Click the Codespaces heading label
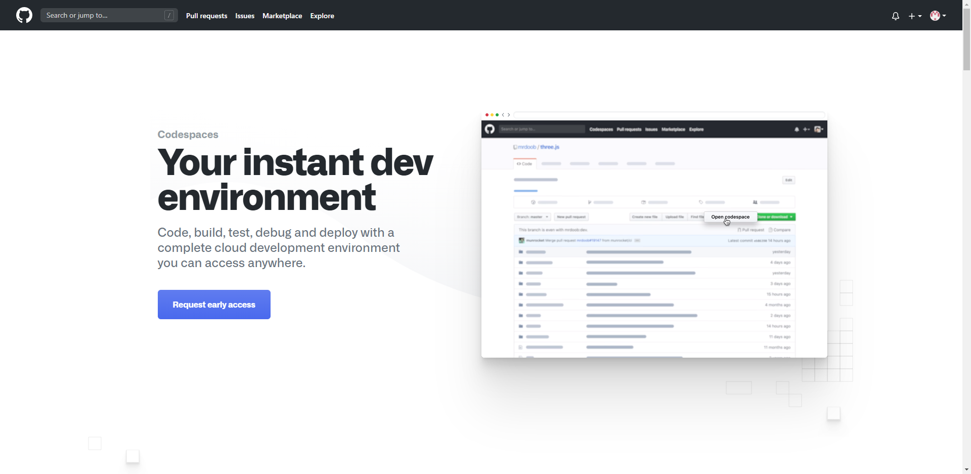 click(x=188, y=135)
